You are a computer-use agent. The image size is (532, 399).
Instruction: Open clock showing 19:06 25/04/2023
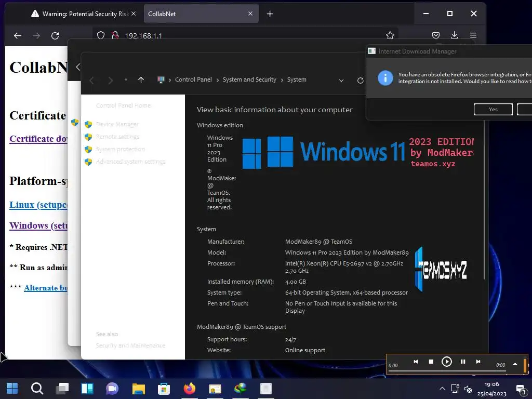click(x=491, y=389)
